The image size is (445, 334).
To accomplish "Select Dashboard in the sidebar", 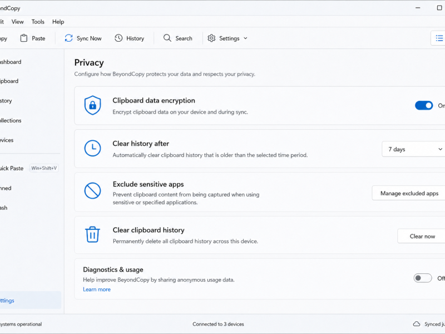I will click(x=29, y=62).
